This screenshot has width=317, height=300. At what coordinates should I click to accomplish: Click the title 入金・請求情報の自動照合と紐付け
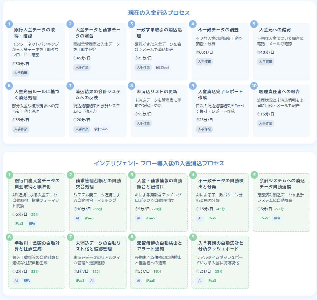pyautogui.click(x=160, y=184)
